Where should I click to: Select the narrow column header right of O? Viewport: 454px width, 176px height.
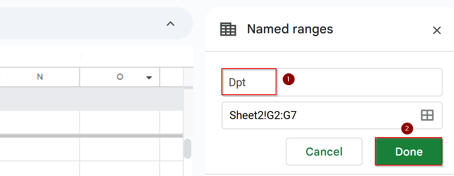172,77
